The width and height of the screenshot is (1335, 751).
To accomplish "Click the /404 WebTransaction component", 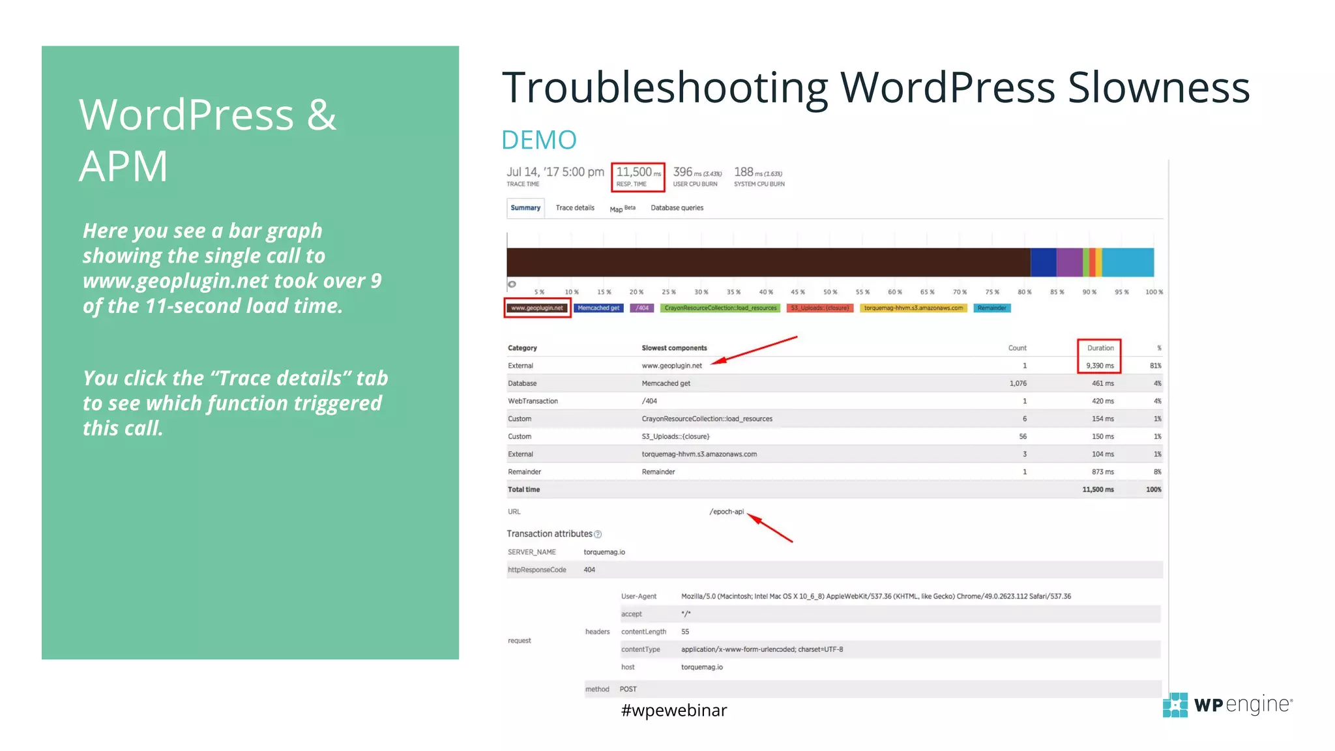I will [649, 401].
